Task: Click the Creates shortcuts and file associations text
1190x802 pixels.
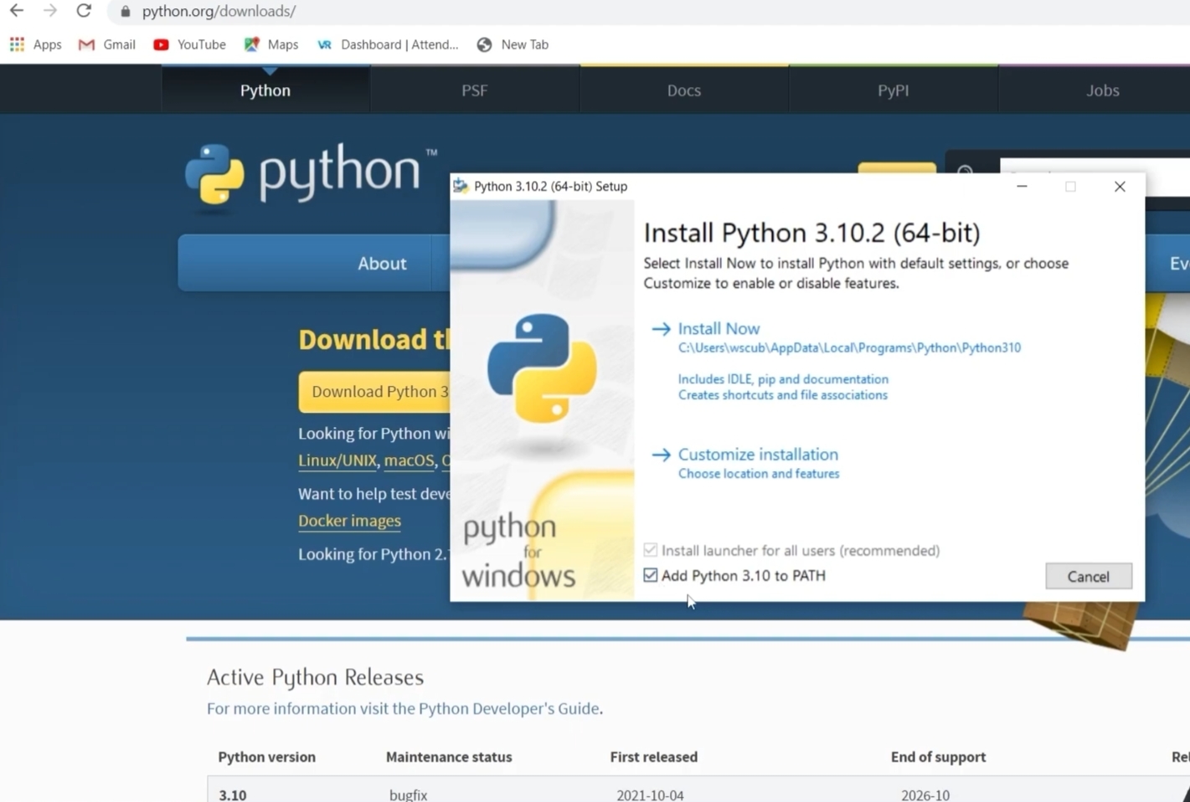Action: (x=782, y=395)
